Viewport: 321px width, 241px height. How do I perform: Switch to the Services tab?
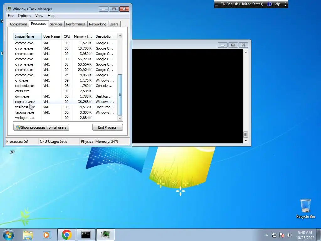56,24
